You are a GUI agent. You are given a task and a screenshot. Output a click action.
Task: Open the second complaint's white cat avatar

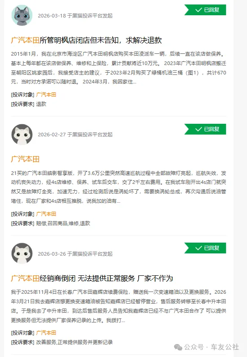point(22,135)
